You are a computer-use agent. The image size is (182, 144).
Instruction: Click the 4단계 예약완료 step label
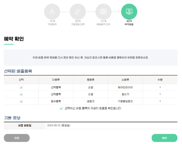pos(129,22)
